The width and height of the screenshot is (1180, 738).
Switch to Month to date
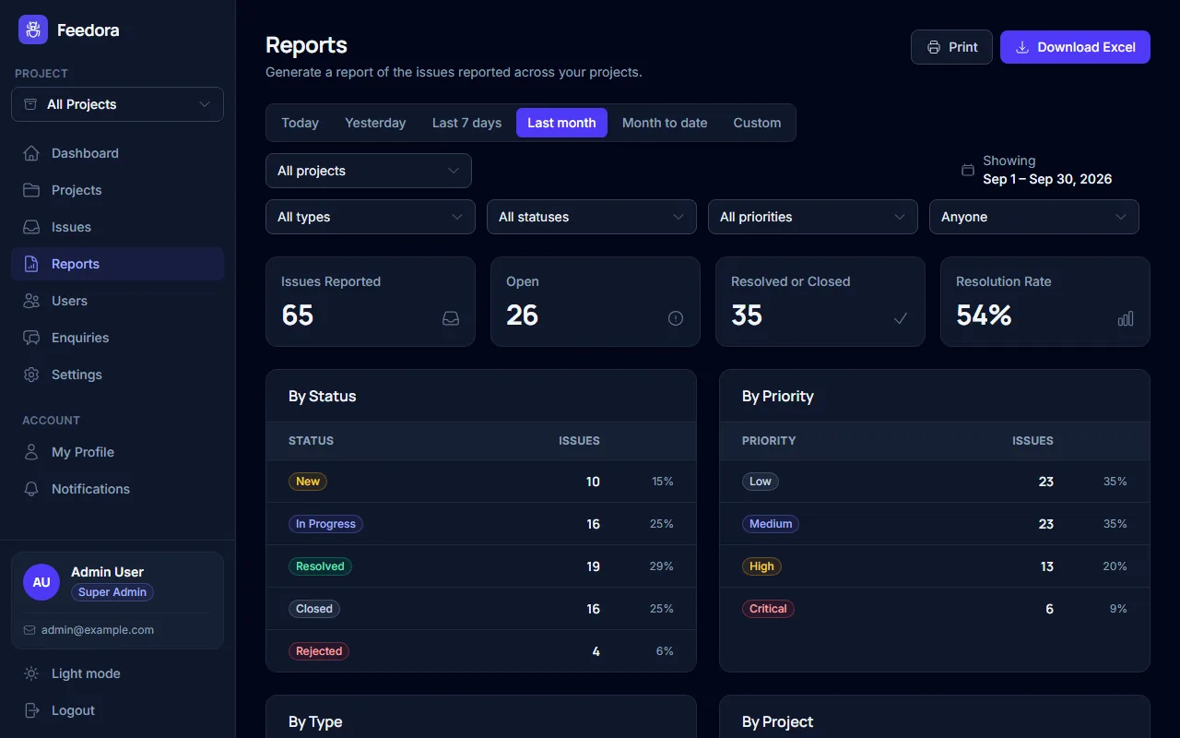click(665, 123)
